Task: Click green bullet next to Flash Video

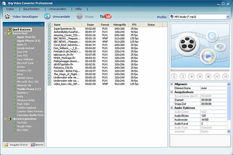Action: click(x=14, y=104)
